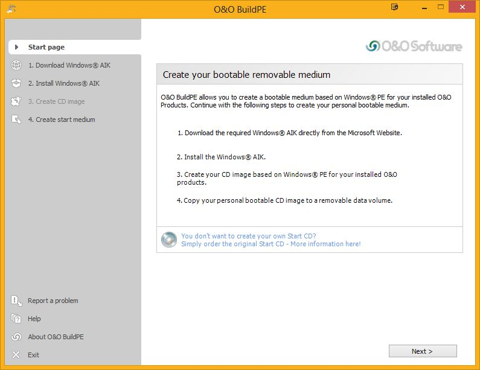
Task: Click the CD disc icon in the order box
Action: [x=169, y=240]
